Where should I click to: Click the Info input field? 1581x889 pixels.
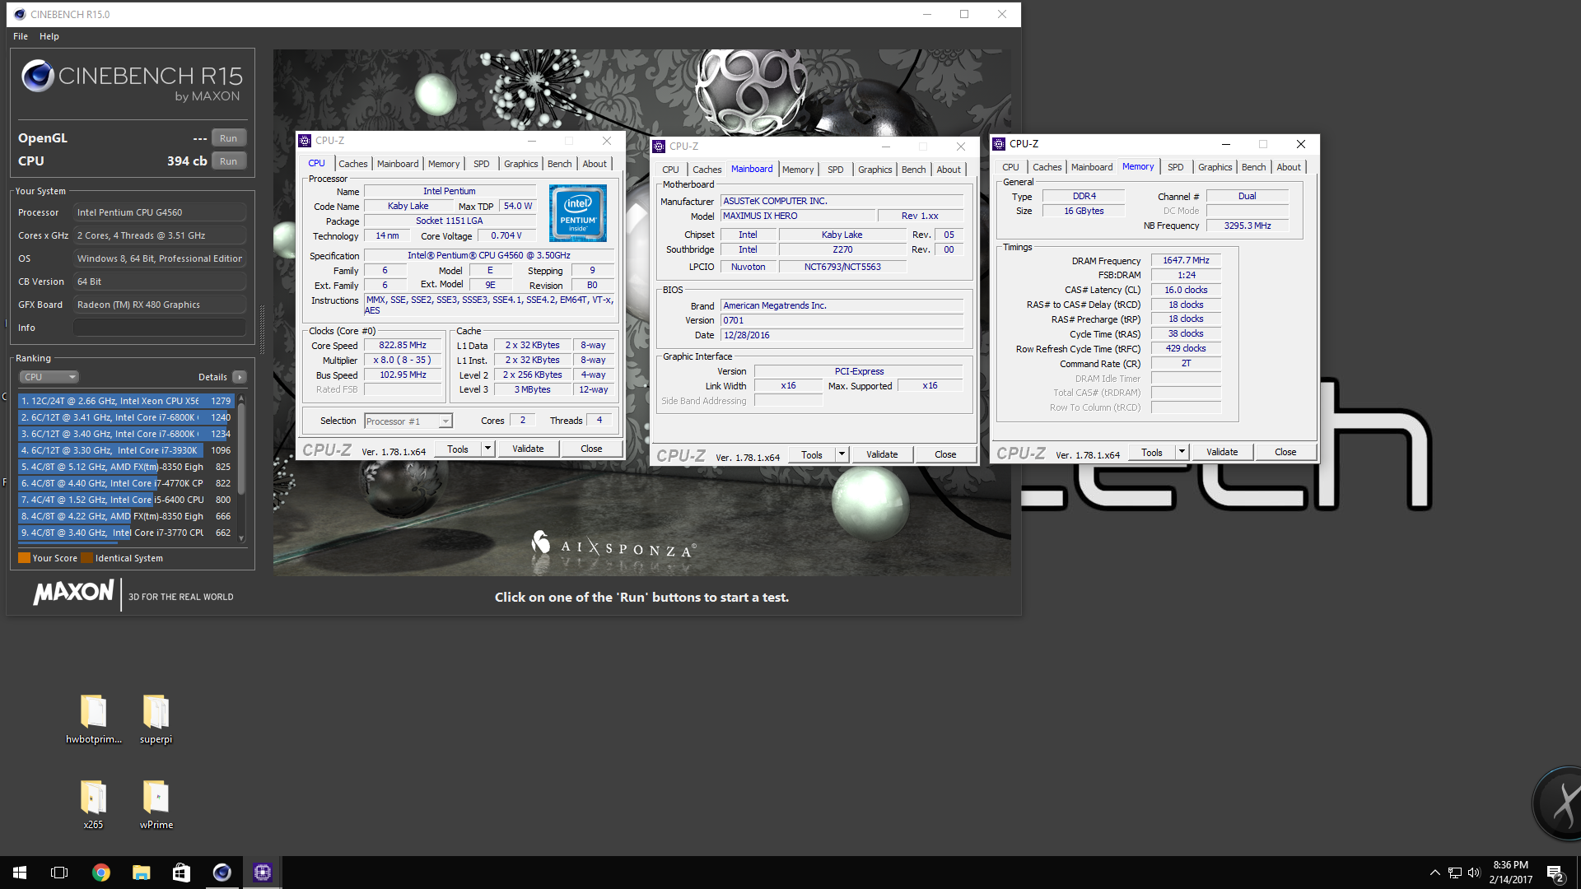click(160, 328)
